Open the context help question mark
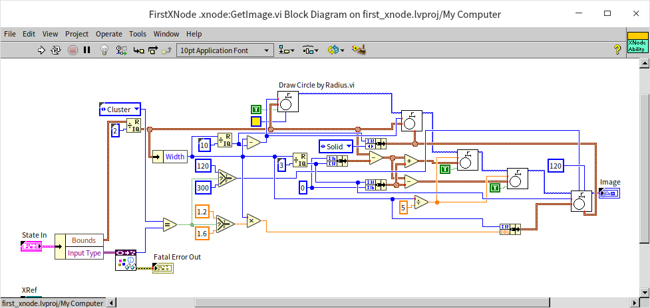 [617, 49]
